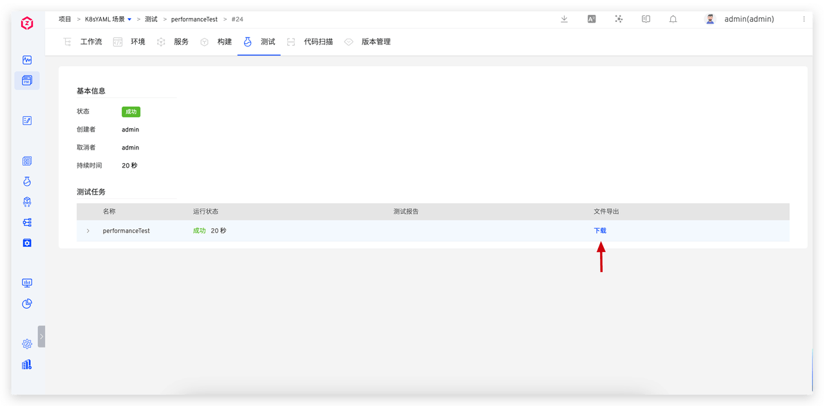Image resolution: width=824 pixels, height=406 pixels.
Task: Switch to the 代码扫描 tab
Action: (318, 42)
